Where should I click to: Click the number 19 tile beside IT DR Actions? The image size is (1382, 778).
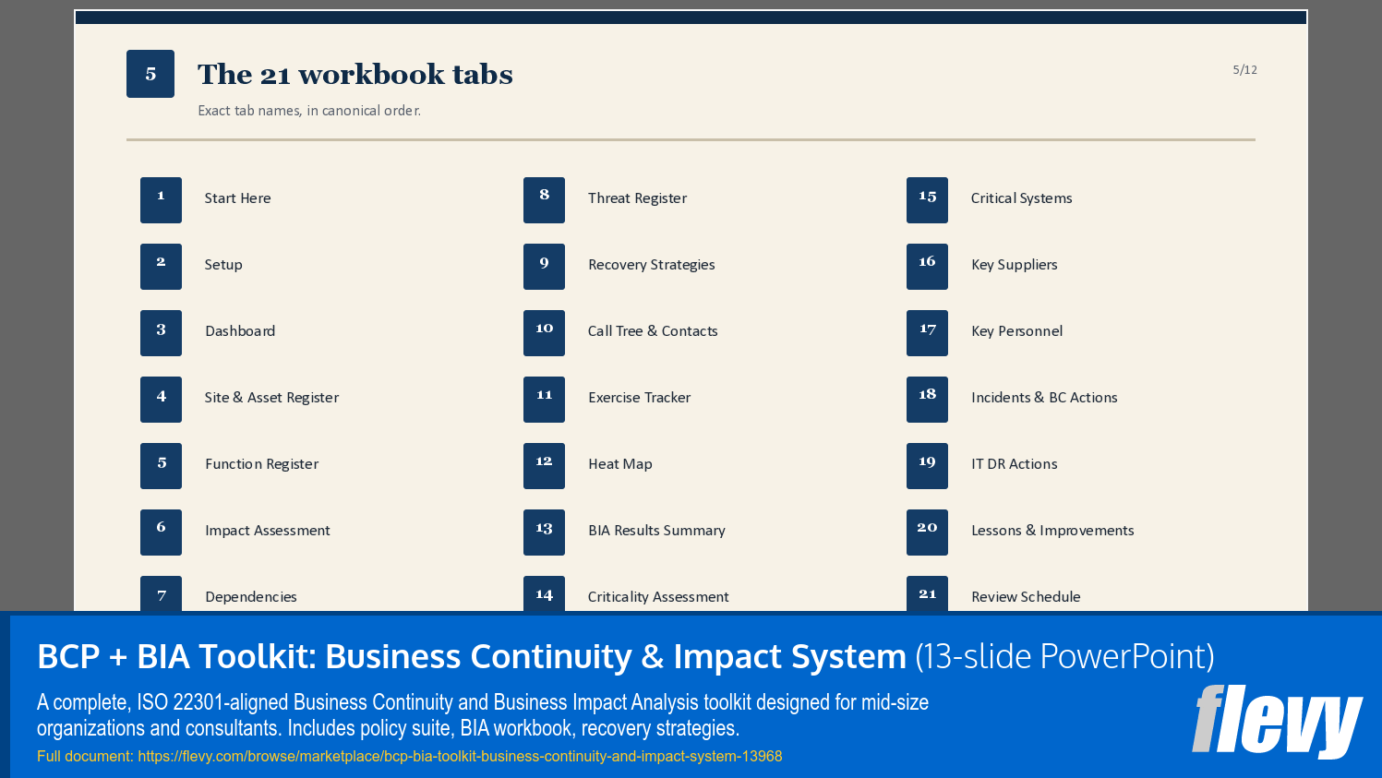coord(927,466)
